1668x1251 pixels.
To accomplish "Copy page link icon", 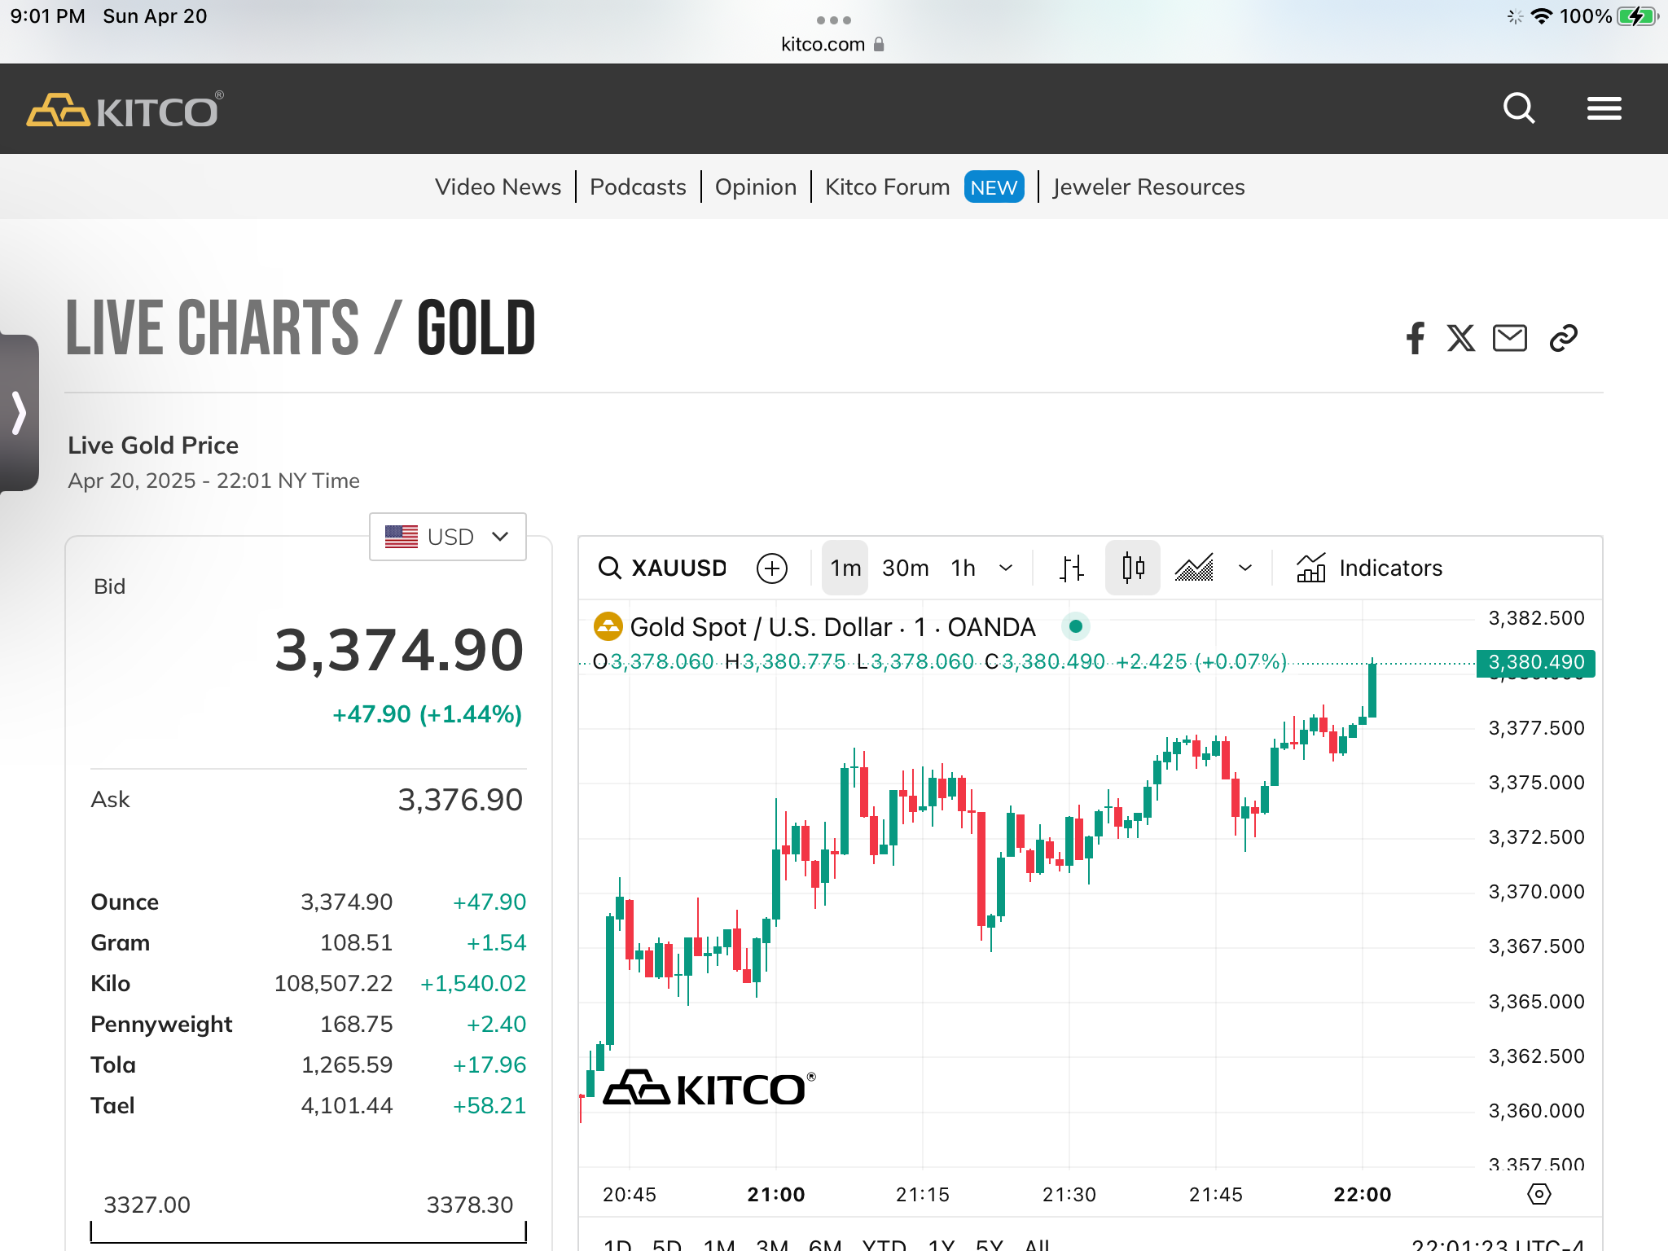I will 1563,338.
